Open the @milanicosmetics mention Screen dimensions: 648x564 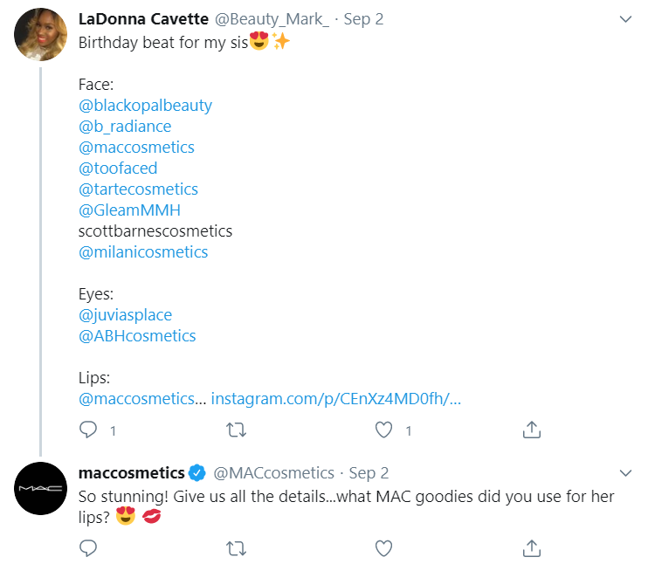pos(143,252)
